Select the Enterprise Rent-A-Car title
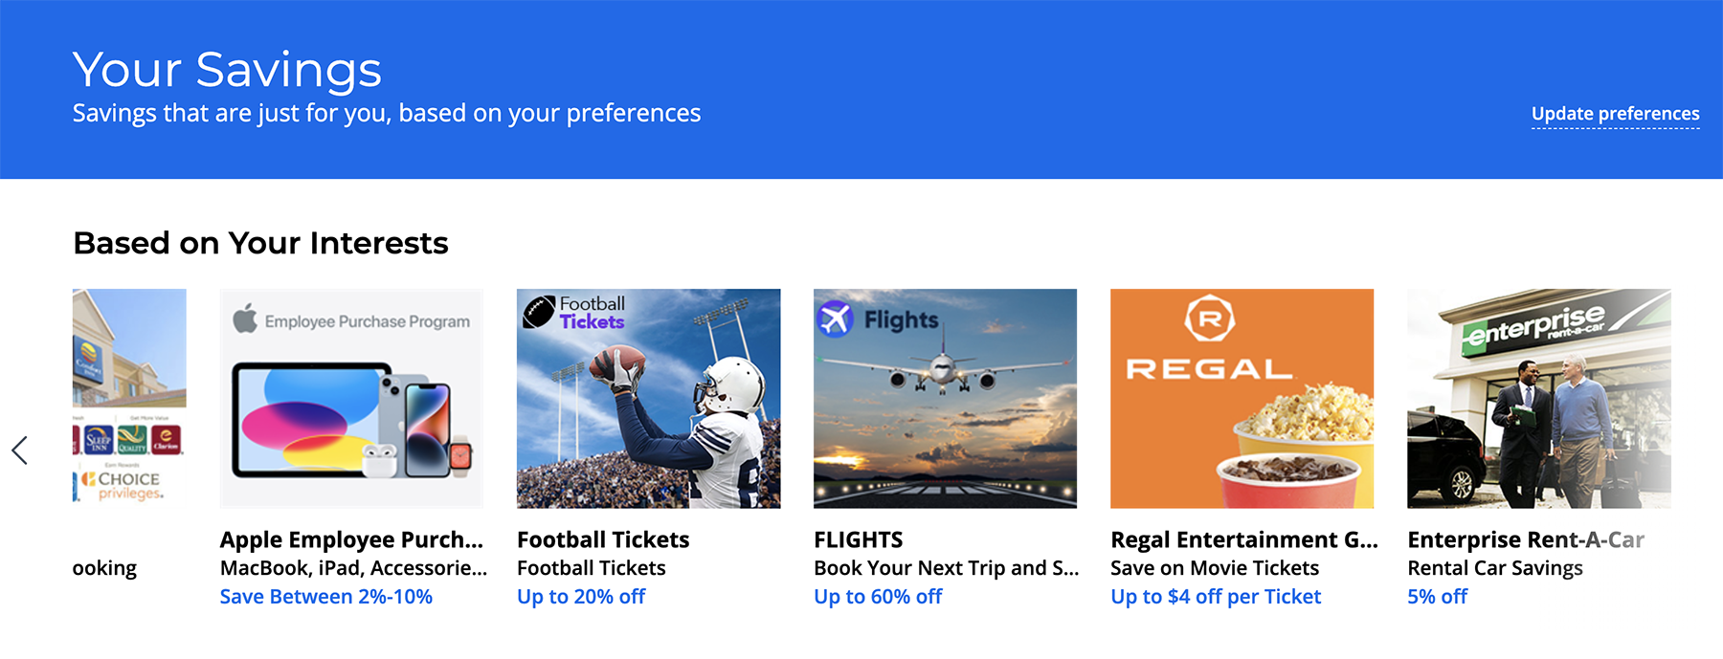The image size is (1723, 659). [x=1525, y=540]
